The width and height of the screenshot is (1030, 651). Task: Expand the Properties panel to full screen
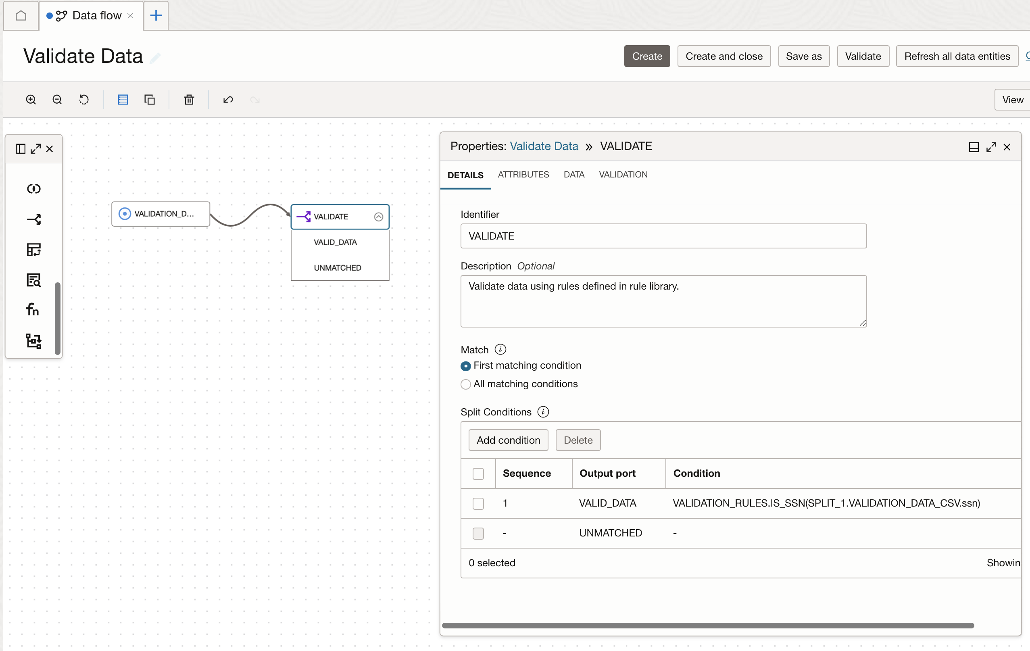[991, 147]
